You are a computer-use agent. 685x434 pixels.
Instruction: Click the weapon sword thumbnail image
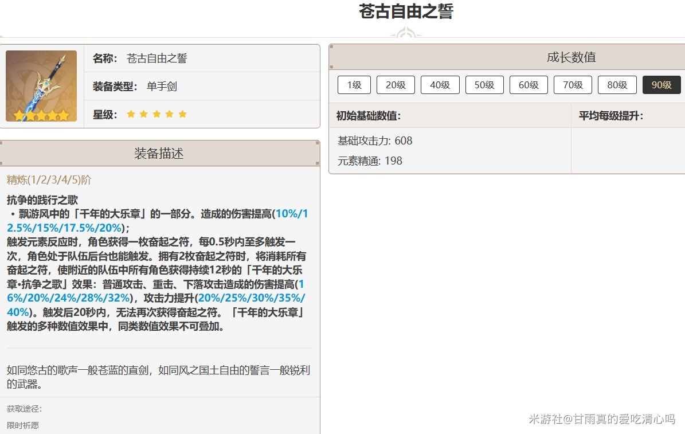(41, 86)
